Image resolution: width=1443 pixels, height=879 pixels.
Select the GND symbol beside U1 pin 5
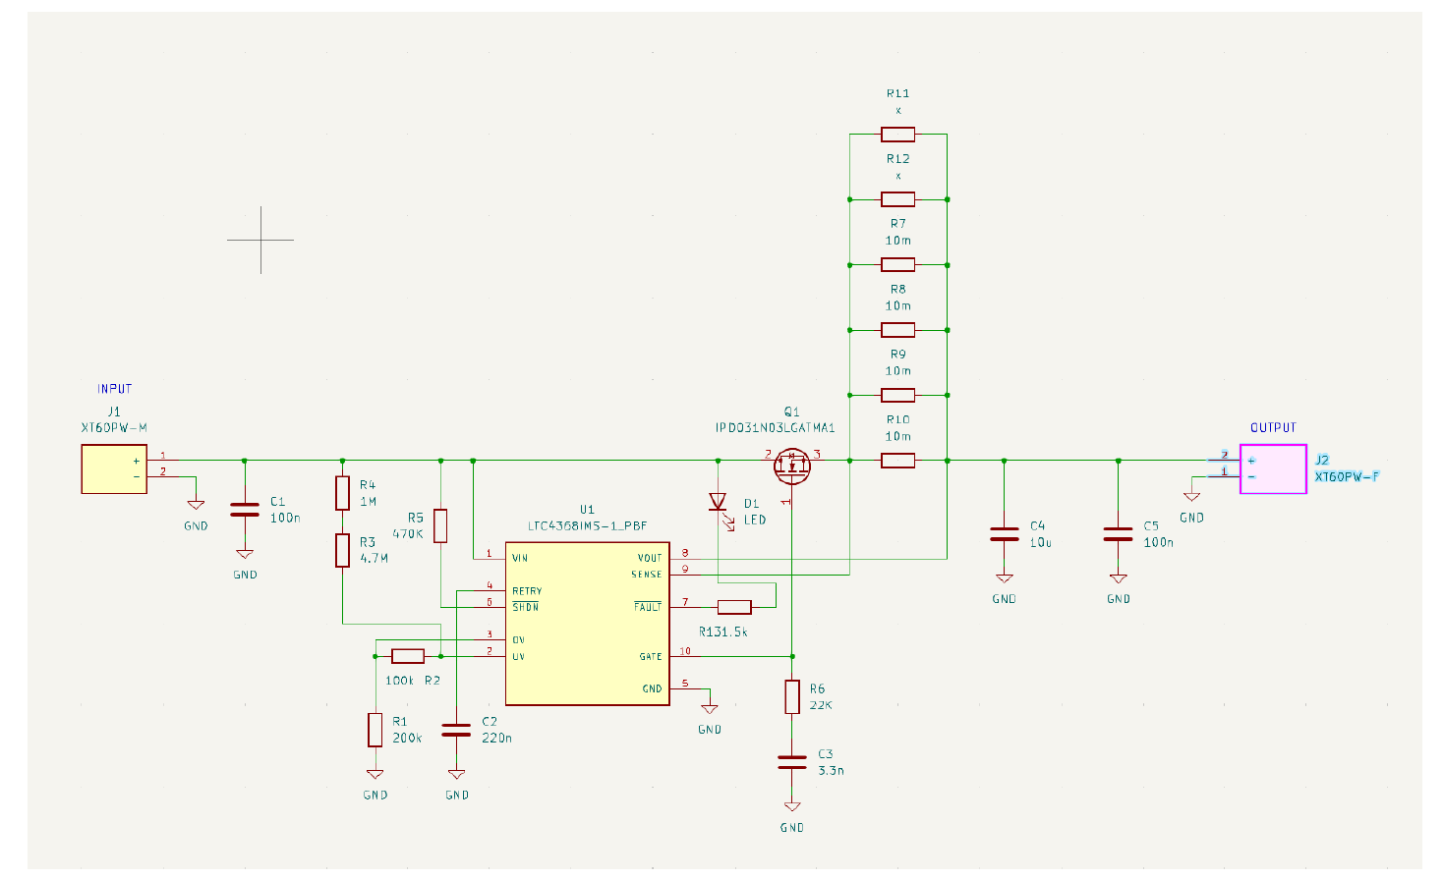pyautogui.click(x=709, y=707)
